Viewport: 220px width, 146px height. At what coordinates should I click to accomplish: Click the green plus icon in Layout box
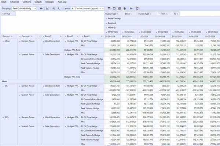pos(73,8)
